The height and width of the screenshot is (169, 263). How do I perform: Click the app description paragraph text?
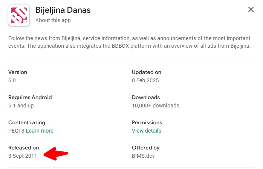click(130, 42)
